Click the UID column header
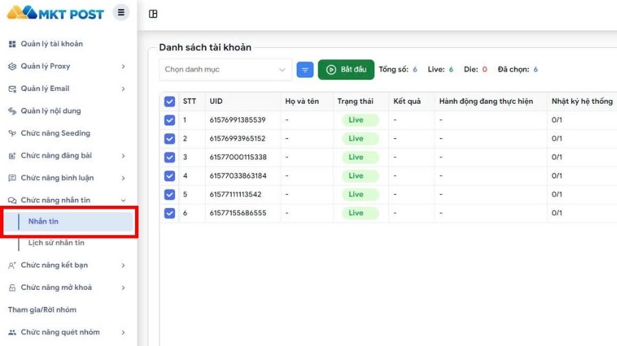 (x=217, y=101)
